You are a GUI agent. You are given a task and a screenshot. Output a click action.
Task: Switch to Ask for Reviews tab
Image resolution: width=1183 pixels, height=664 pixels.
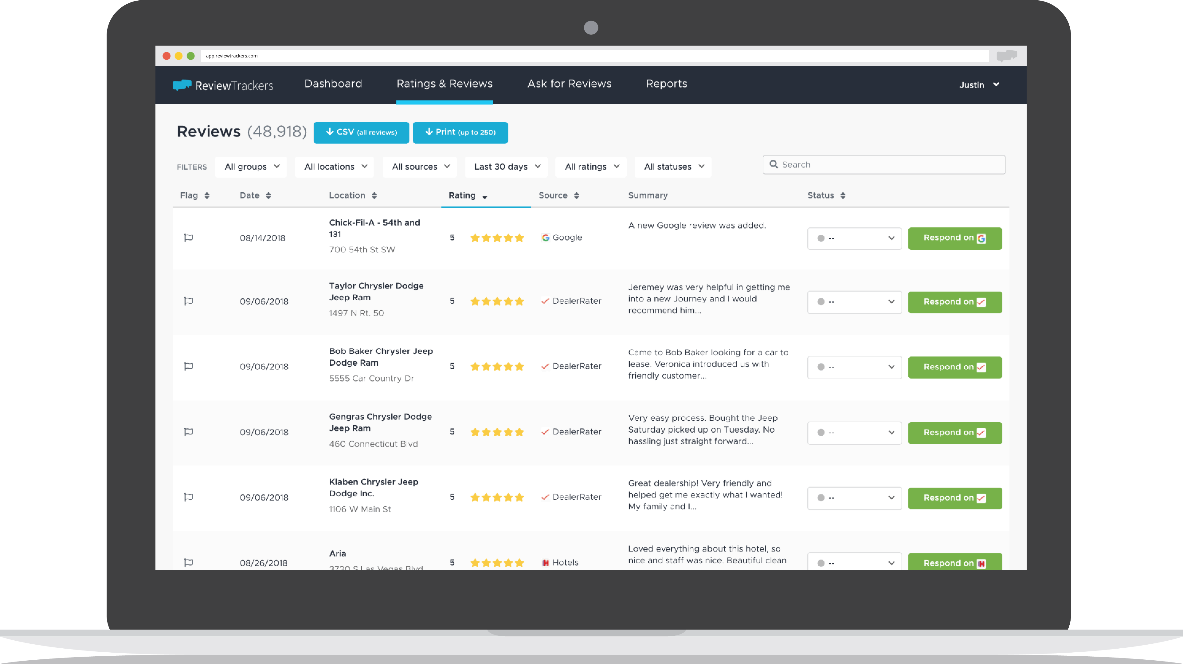point(569,84)
